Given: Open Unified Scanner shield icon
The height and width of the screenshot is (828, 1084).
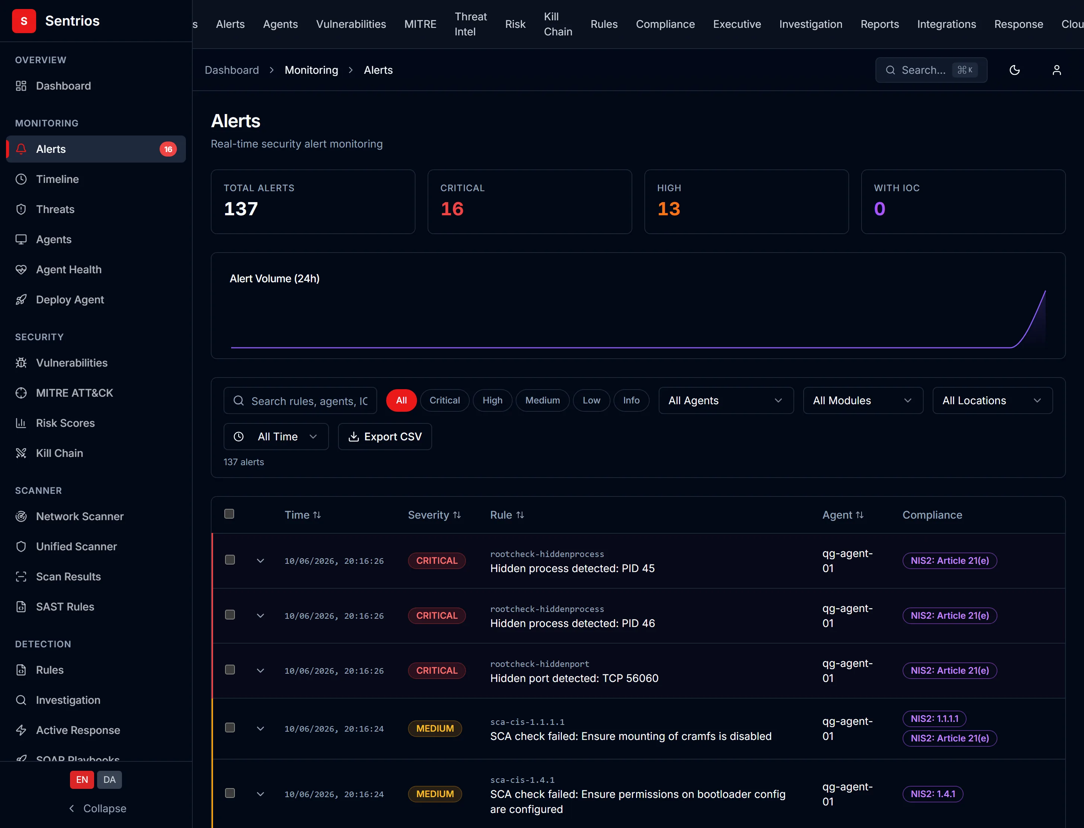Looking at the screenshot, I should (x=21, y=546).
